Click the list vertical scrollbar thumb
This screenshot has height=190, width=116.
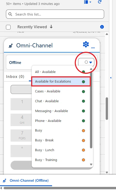(x=107, y=108)
